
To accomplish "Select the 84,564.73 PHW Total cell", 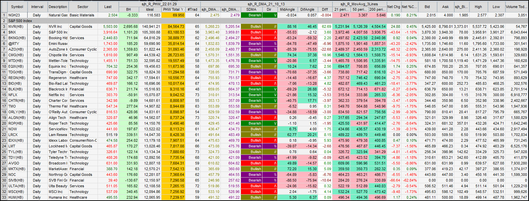I will [173, 26].
